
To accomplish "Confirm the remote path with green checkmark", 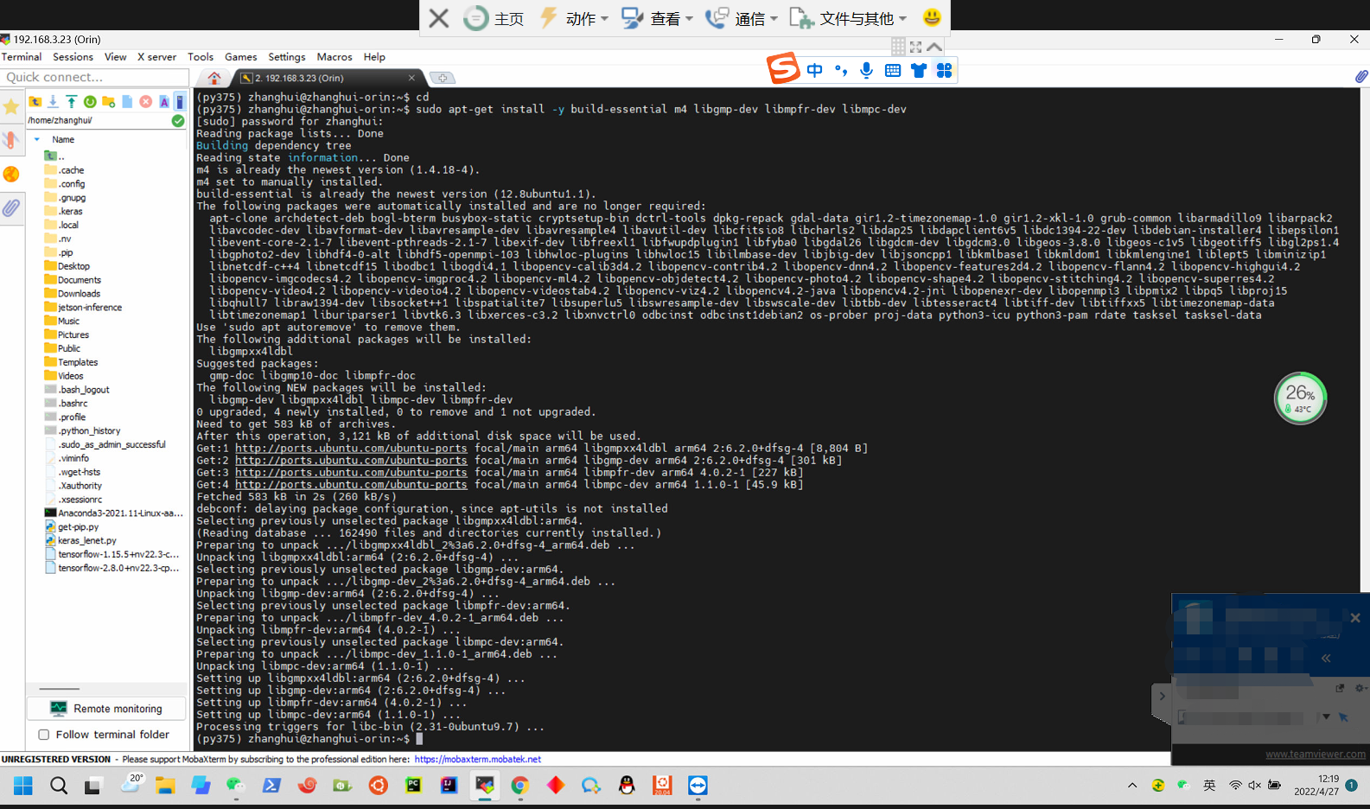I will click(178, 121).
